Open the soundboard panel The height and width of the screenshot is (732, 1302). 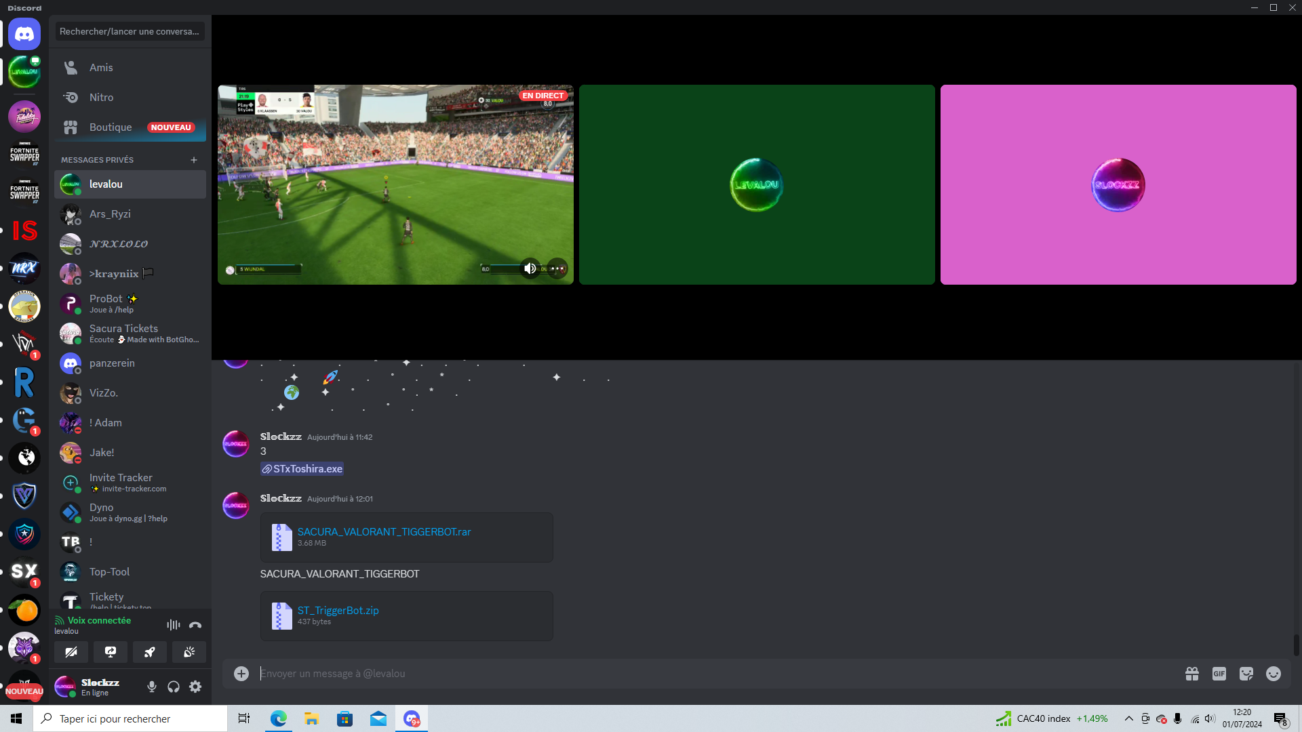189,652
